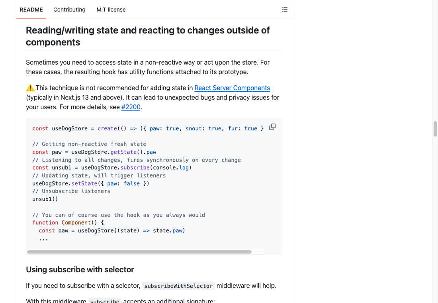Click the '// Getting non-reactive fresh state' comment

pyautogui.click(x=89, y=144)
